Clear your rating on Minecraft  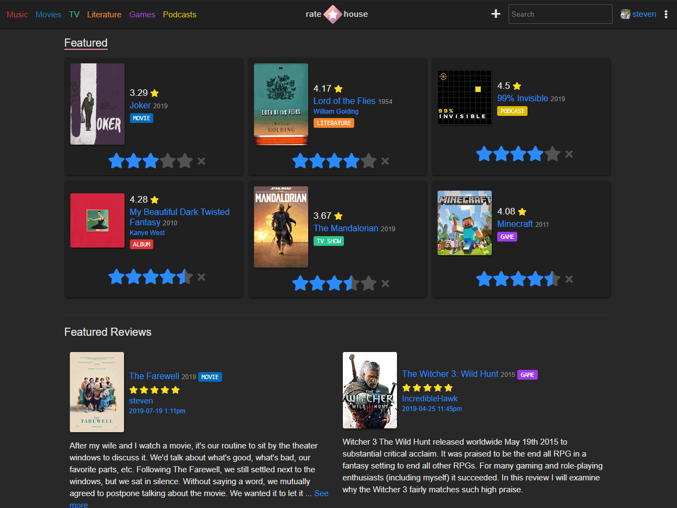point(569,279)
